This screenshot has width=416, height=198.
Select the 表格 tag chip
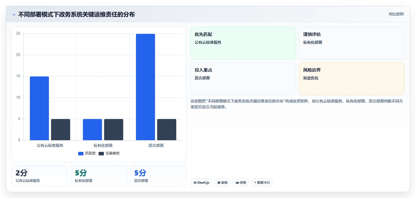coord(222,183)
